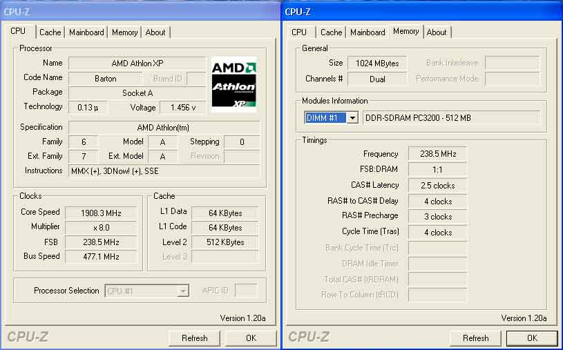This screenshot has height=350, width=563.
Task: Select the CPU tab in left CPU-Z window
Action: click(19, 31)
